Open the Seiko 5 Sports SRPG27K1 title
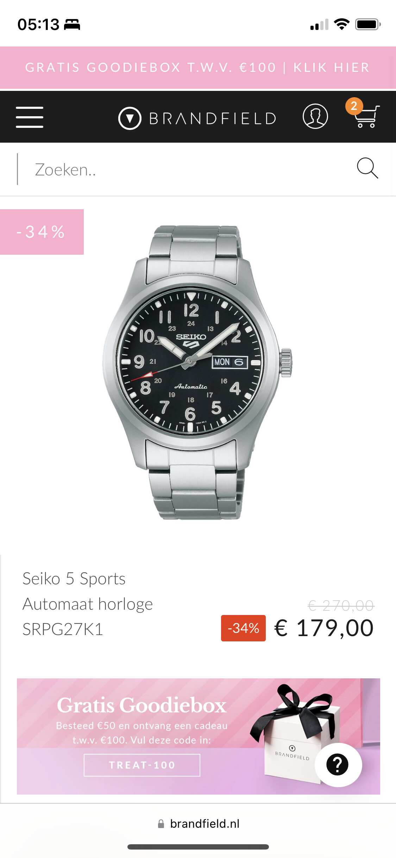Screen dimensions: 396x858 tap(88, 604)
